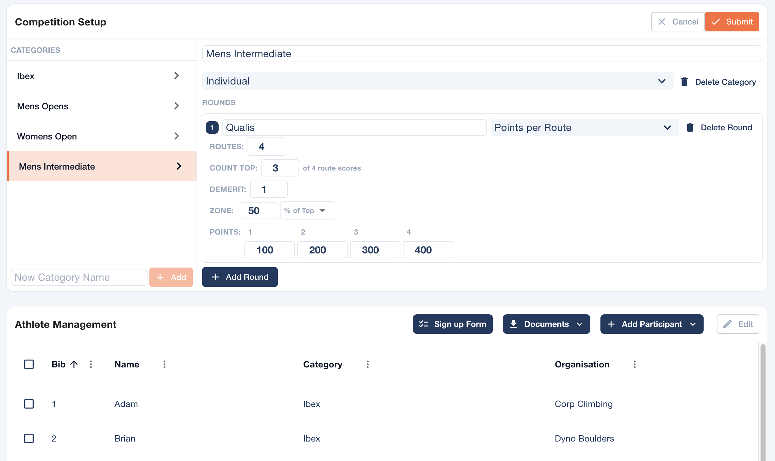Click the Qualis round name field

point(354,127)
